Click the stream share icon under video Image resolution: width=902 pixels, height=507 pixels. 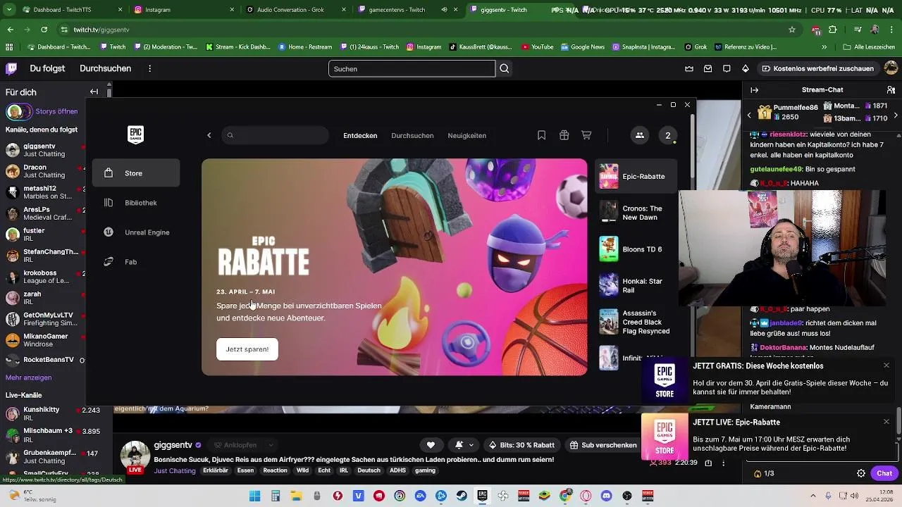(x=708, y=463)
